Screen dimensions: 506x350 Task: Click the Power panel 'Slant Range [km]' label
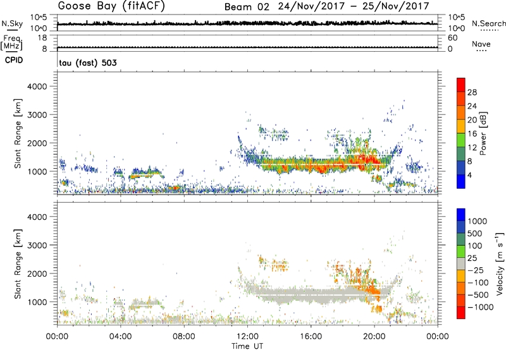pos(18,133)
